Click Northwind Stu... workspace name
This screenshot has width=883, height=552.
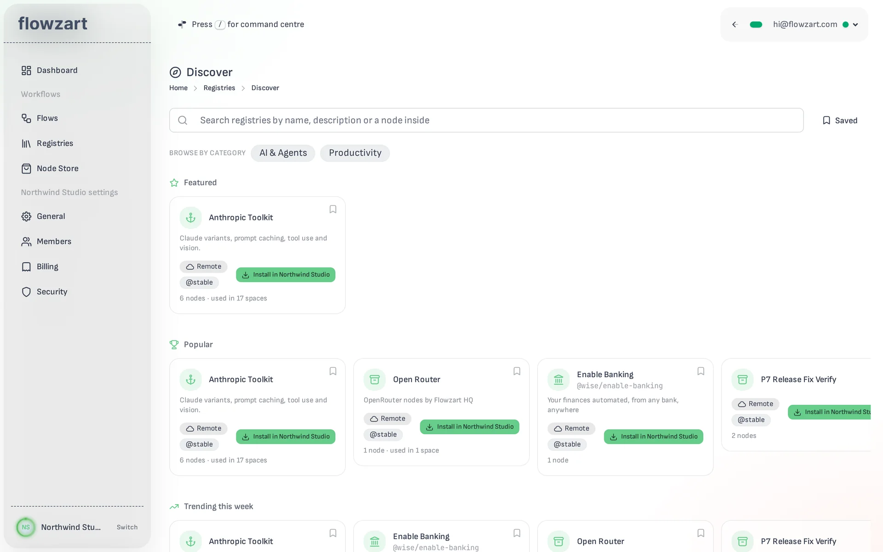[x=71, y=527]
